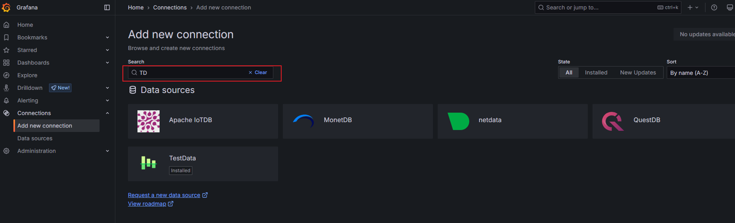Image resolution: width=735 pixels, height=223 pixels.
Task: Expand the Bookmarks section chevron
Action: tap(107, 37)
